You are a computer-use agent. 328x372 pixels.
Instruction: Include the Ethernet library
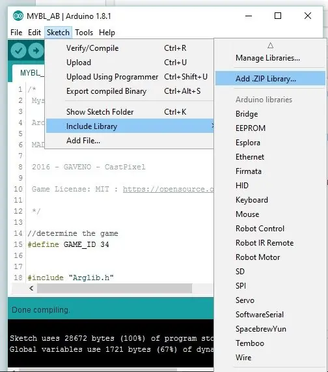[270, 157]
